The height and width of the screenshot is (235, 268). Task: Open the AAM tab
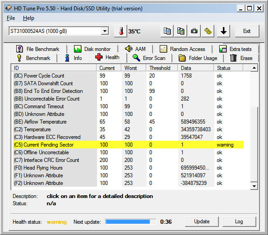[135, 49]
